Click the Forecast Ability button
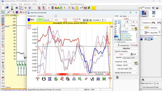Screen dimensions: 162x91 point(65,20)
